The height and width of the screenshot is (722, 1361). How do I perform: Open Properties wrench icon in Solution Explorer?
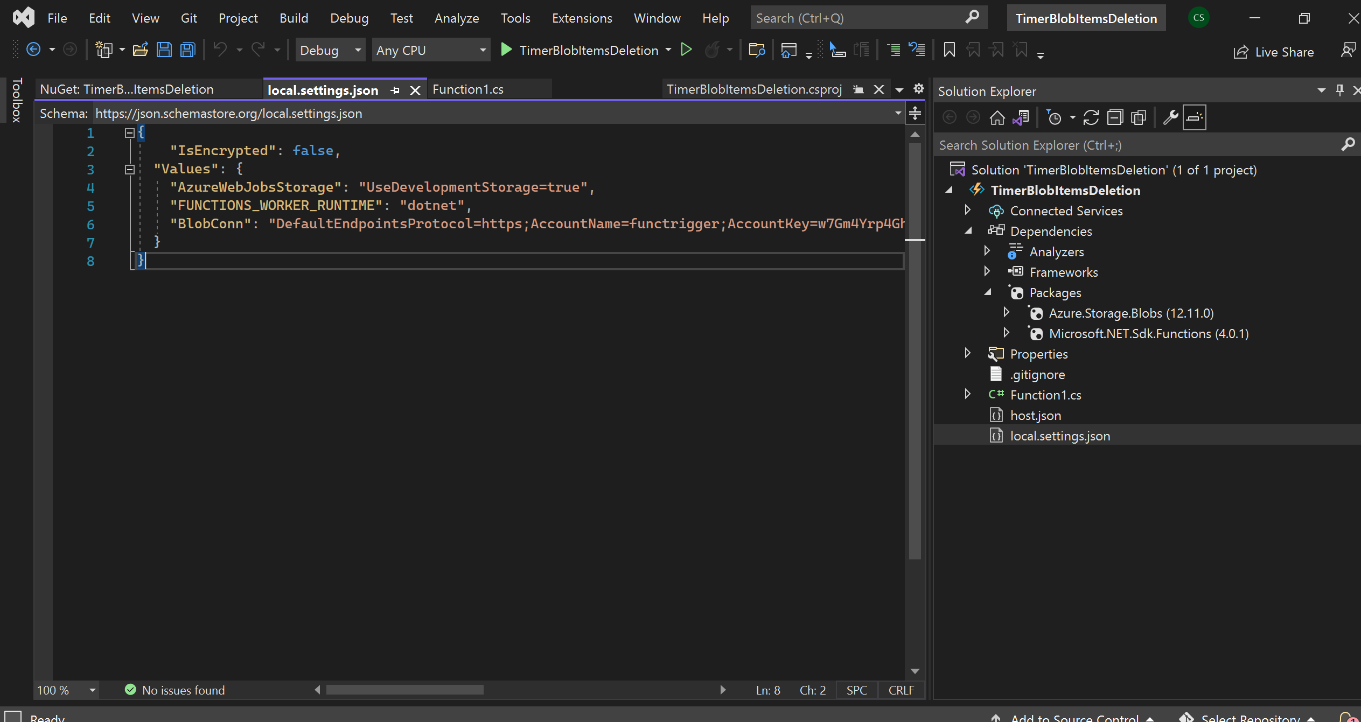click(1170, 117)
